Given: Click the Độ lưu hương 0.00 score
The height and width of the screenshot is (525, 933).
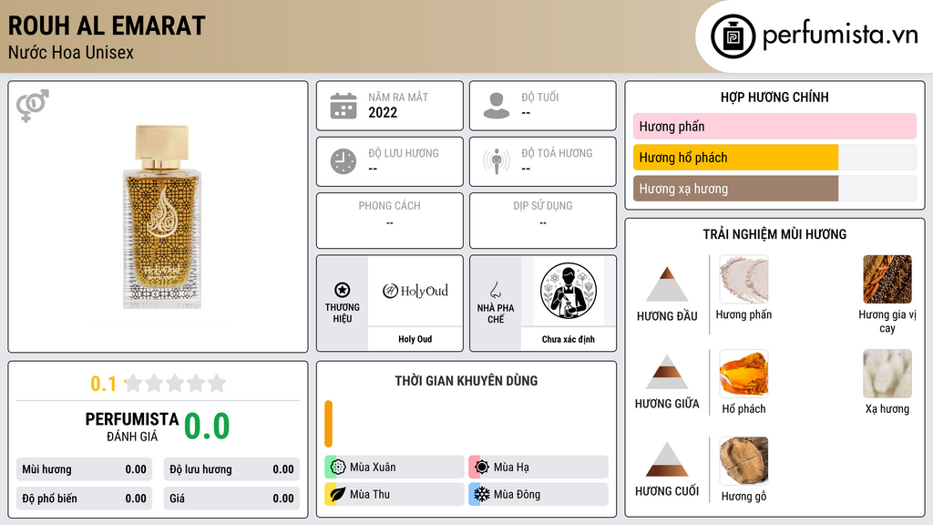Looking at the screenshot, I should pyautogui.click(x=231, y=469).
